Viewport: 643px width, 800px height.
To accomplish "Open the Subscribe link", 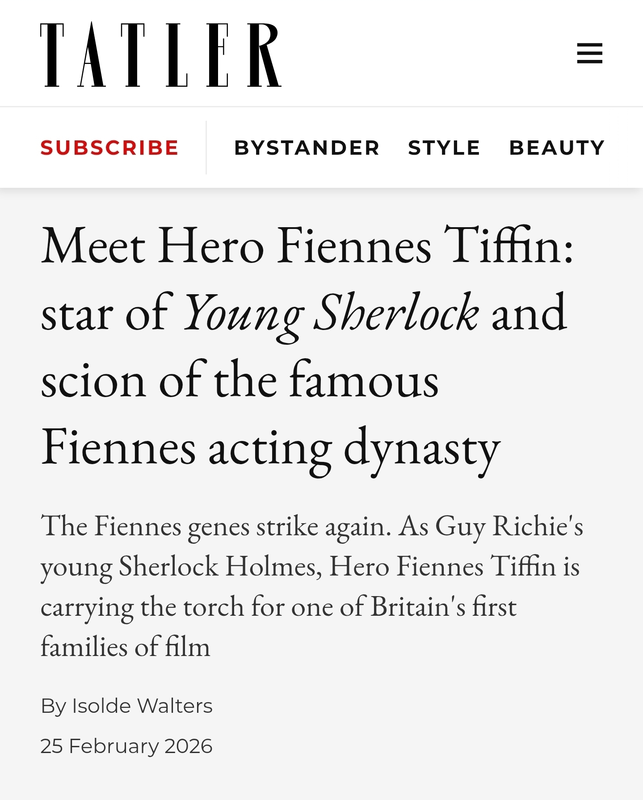I will tap(109, 148).
